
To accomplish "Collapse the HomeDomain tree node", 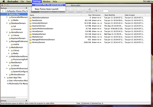I will click(x=7, y=32).
